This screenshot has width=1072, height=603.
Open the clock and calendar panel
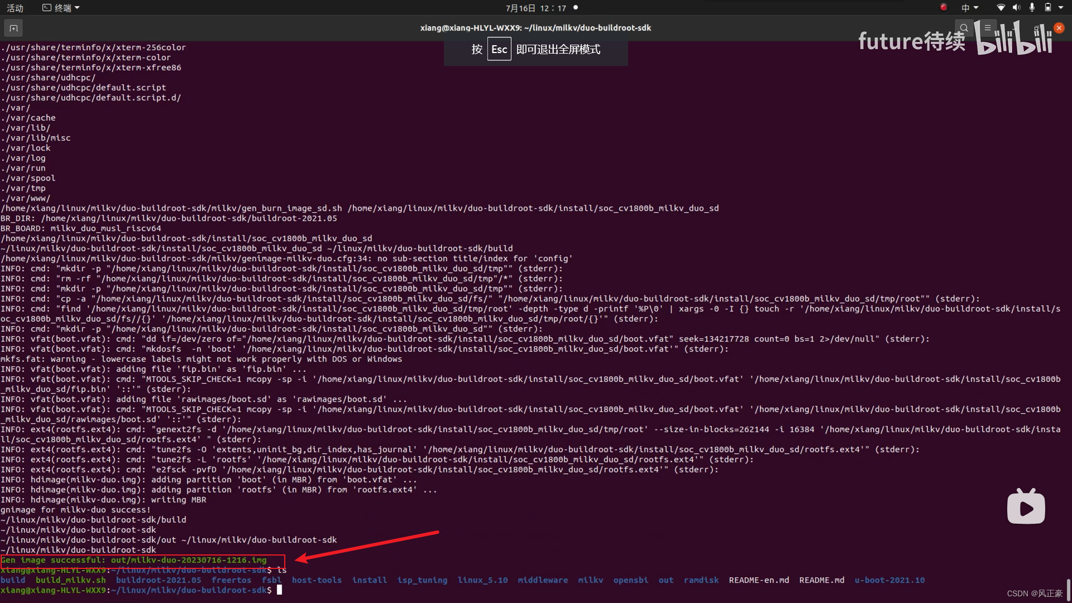coord(536,8)
